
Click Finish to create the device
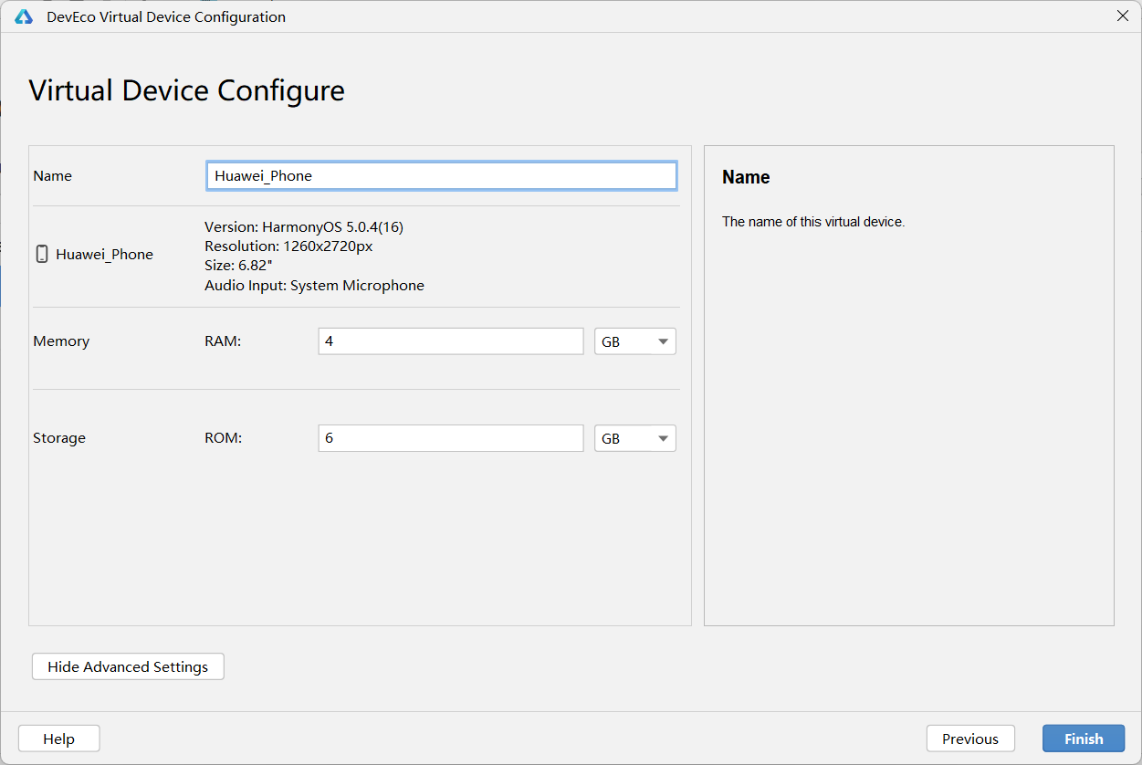pyautogui.click(x=1084, y=739)
